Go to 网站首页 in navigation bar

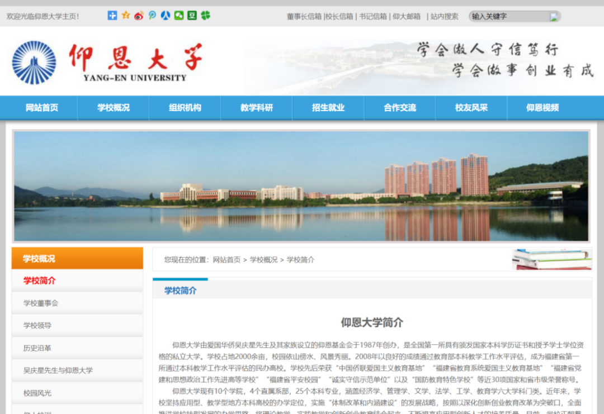(41, 108)
